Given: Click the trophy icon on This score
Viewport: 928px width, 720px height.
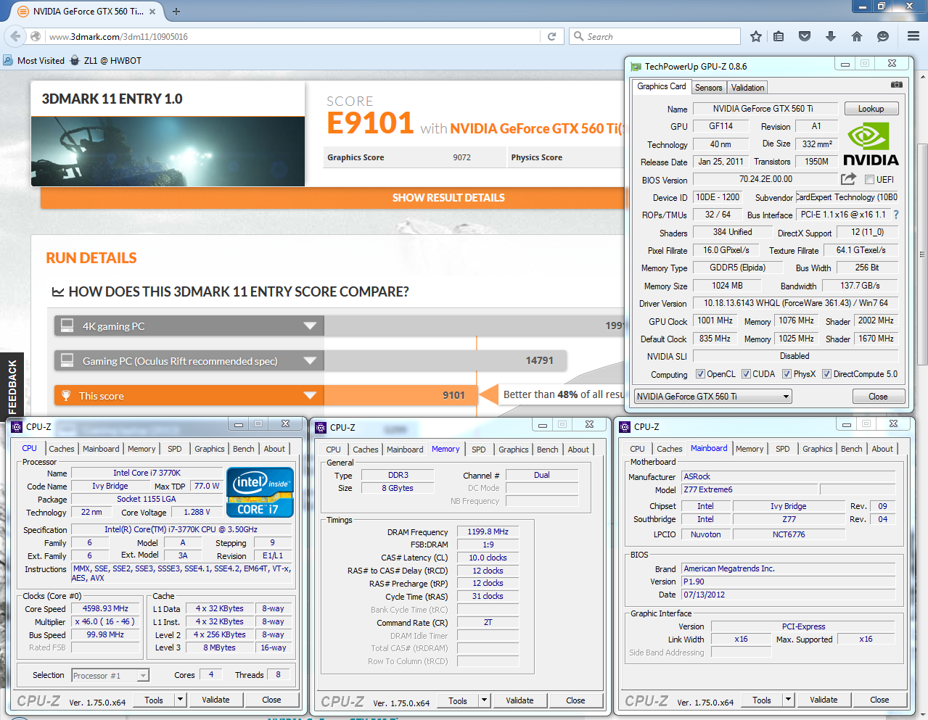Looking at the screenshot, I should click(66, 396).
